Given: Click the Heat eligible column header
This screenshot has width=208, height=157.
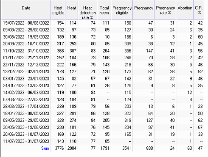Looking at the screenshot, I should [x=58, y=10].
